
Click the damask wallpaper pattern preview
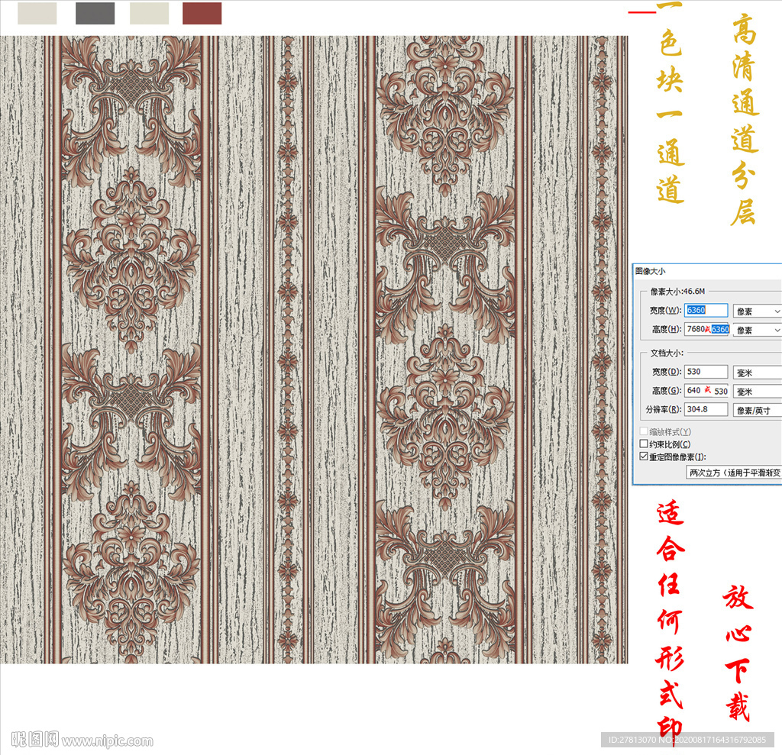[314, 349]
